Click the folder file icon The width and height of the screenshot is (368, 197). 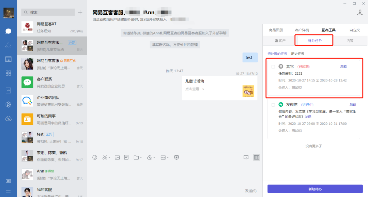pos(136,157)
